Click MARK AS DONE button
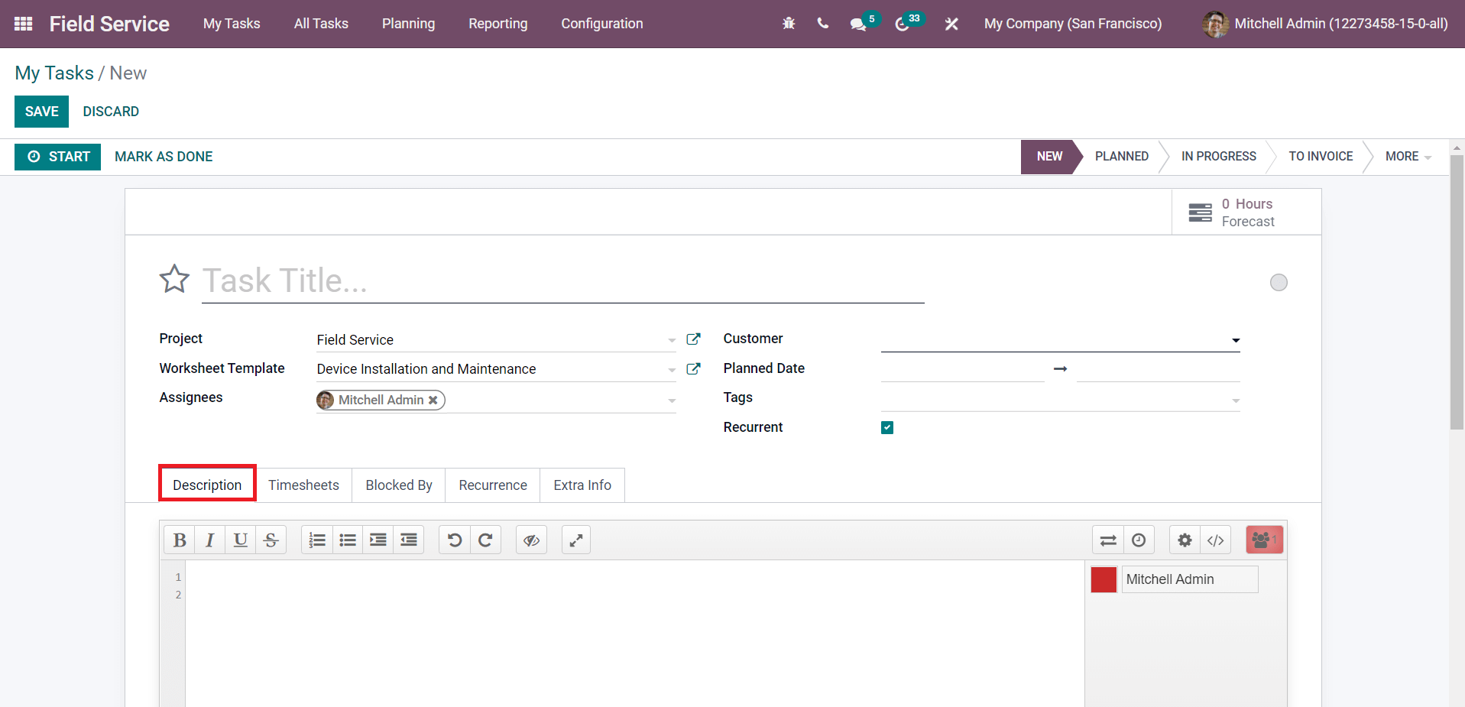This screenshot has height=707, width=1465. 164,157
